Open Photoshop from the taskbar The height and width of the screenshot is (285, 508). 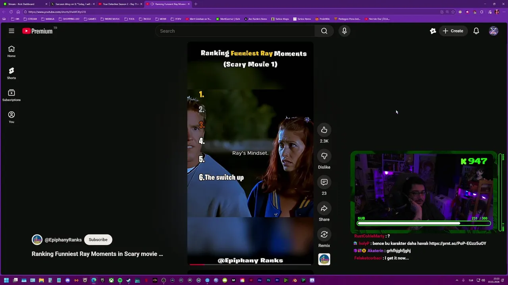(x=268, y=281)
